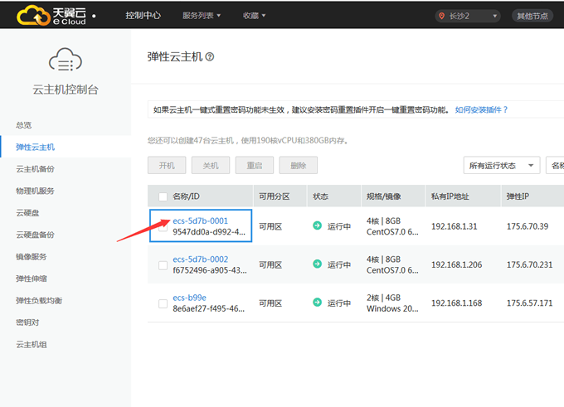Click running status icon for ecs-b99e
This screenshot has height=407, width=564.
coord(317,303)
